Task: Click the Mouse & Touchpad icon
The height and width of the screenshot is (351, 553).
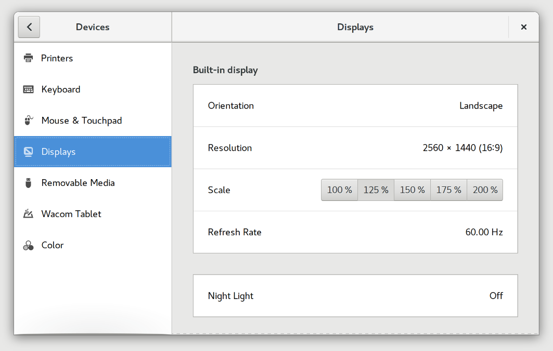Action: (28, 120)
